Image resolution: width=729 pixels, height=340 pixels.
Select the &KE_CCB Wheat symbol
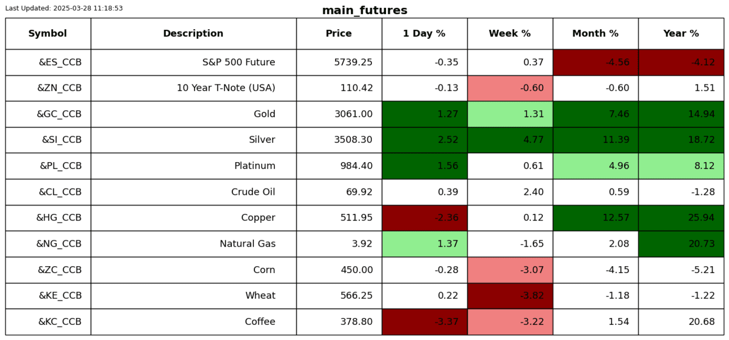tap(60, 296)
